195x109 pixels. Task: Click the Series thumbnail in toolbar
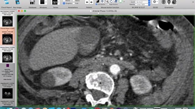(x=55, y=2)
